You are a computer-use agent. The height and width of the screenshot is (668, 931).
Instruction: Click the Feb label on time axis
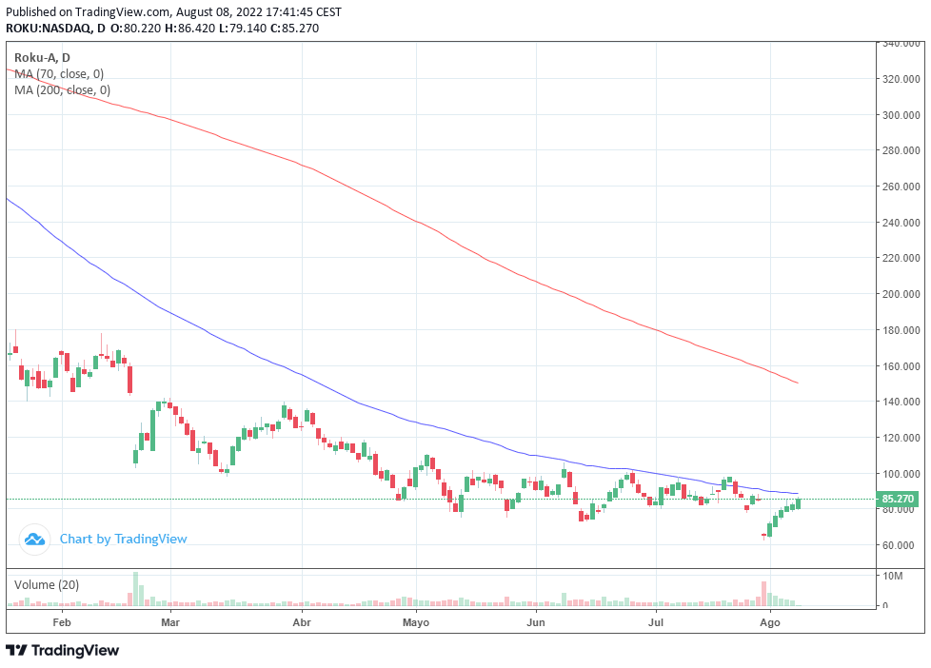point(62,622)
